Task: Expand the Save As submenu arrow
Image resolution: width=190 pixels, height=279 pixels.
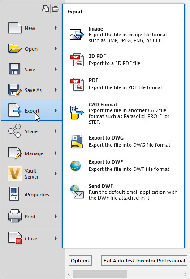Action: 56,90
